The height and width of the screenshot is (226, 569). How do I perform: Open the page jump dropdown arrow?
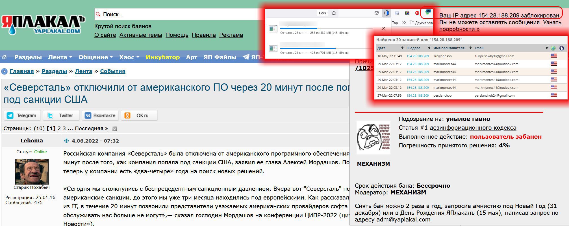click(114, 129)
